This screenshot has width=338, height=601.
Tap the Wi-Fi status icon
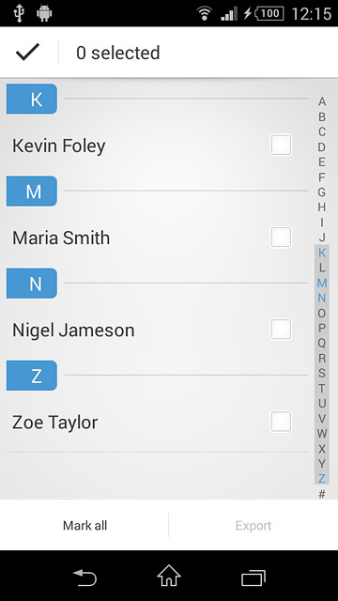pos(205,13)
